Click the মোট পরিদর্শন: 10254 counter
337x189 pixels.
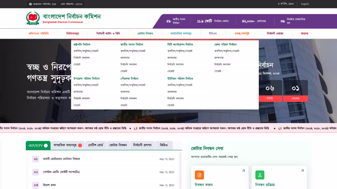[71, 4]
